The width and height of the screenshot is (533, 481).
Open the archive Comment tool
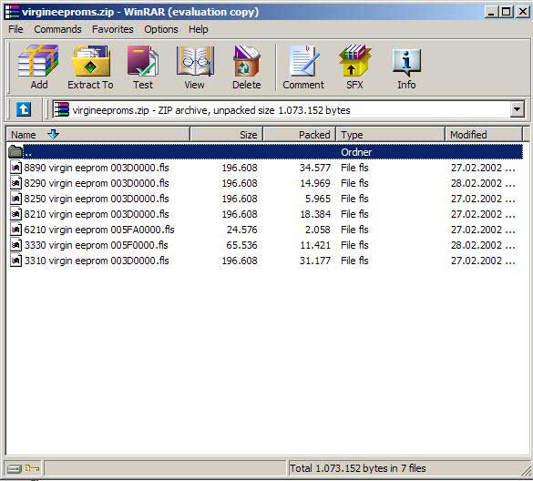[x=303, y=67]
